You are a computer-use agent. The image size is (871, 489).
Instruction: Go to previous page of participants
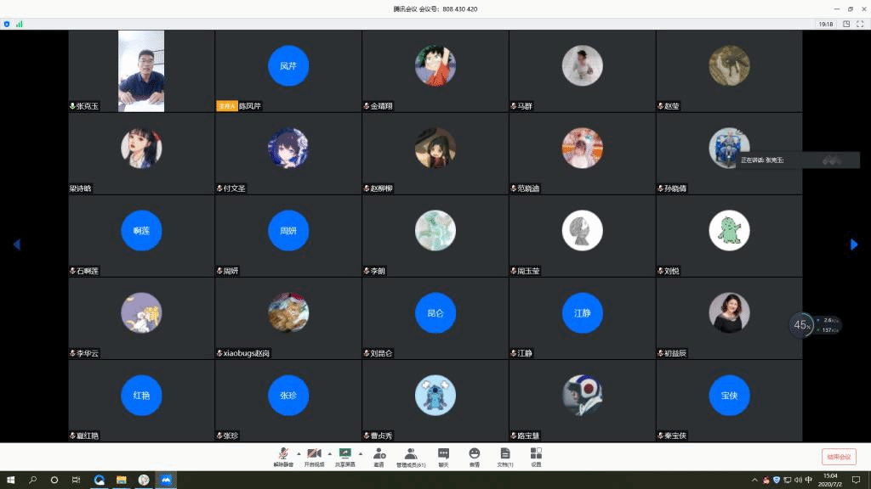tap(16, 244)
